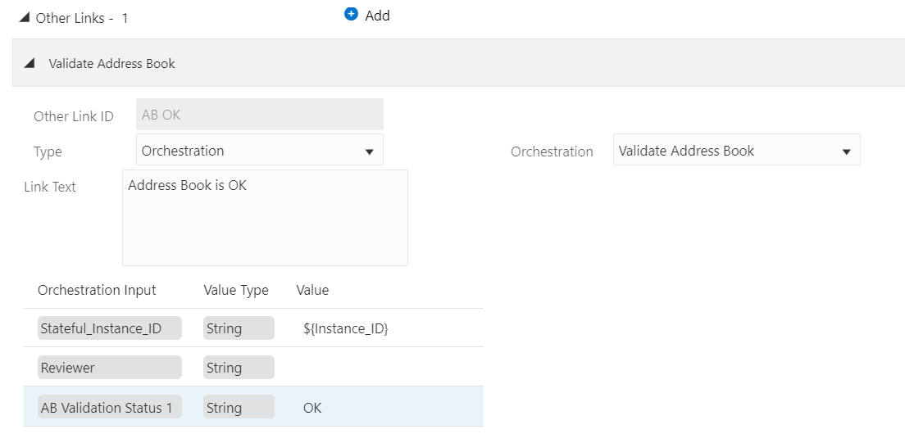Click String type for AB Validation Status
Viewport: 905px width, 443px height.
(239, 407)
